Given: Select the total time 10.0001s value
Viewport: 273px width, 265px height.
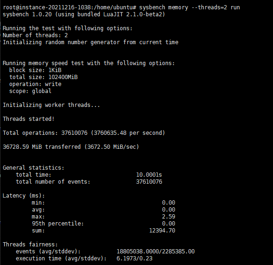Looking at the screenshot, I should pos(149,175).
